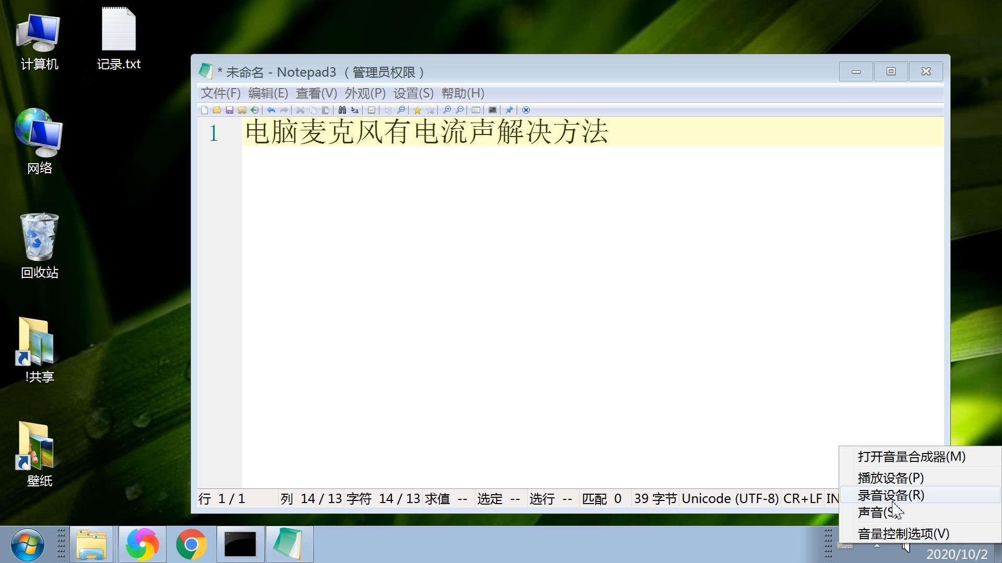Open the 外观(P) menu
Image resolution: width=1002 pixels, height=563 pixels.
tap(365, 93)
